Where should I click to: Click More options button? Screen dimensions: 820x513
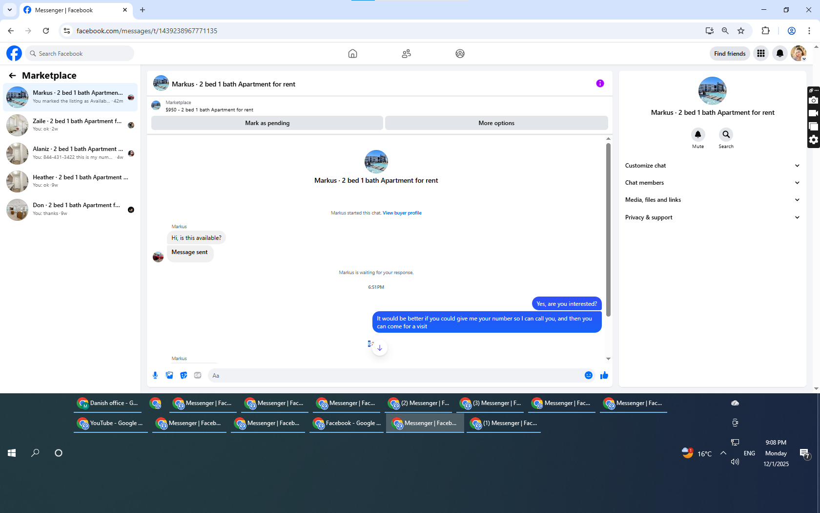[496, 123]
